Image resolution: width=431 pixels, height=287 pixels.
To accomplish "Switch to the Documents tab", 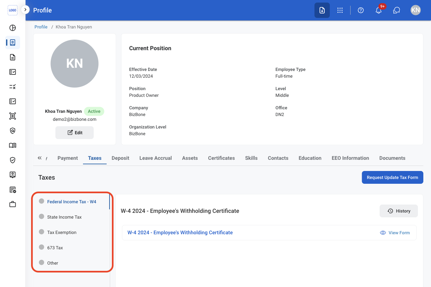I will click(x=392, y=158).
